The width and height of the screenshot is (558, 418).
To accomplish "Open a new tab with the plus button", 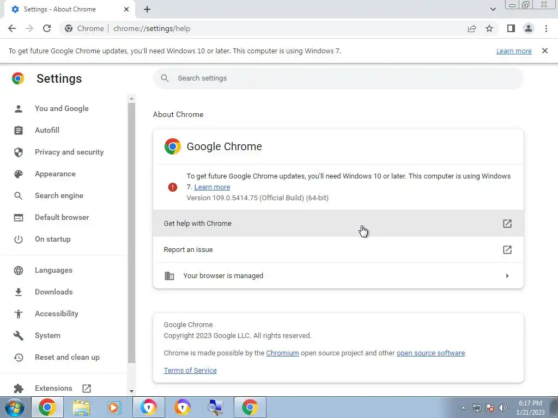I will pyautogui.click(x=147, y=9).
